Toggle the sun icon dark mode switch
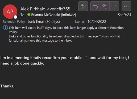The width and height of the screenshot is (137, 99). click(83, 6)
